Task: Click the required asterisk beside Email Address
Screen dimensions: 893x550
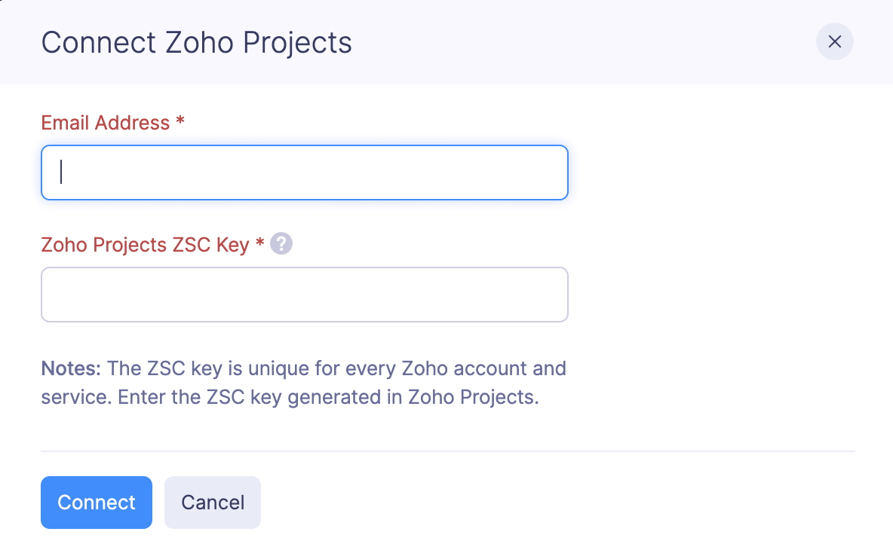Action: pos(180,123)
